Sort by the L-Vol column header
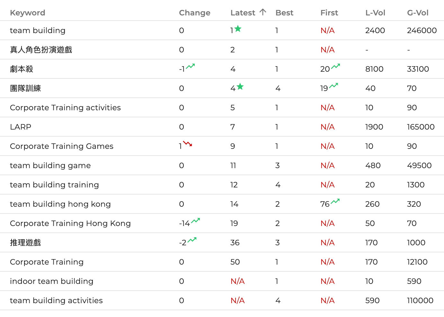The image size is (444, 317). pyautogui.click(x=375, y=13)
